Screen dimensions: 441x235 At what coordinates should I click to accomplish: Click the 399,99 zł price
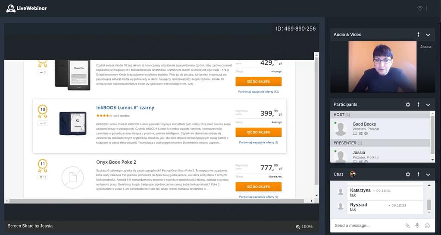point(271,113)
